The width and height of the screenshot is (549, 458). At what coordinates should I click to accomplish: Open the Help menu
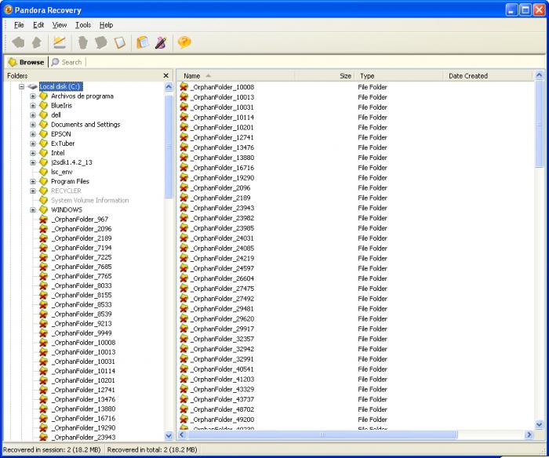pos(106,25)
